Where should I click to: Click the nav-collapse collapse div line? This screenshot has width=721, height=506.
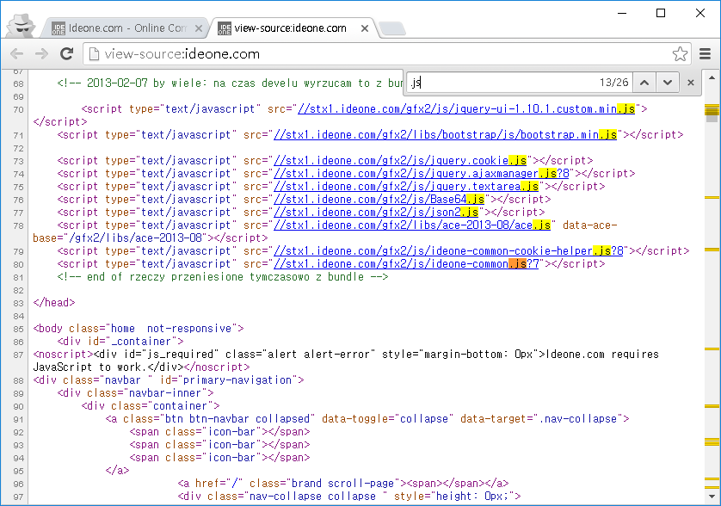[349, 496]
